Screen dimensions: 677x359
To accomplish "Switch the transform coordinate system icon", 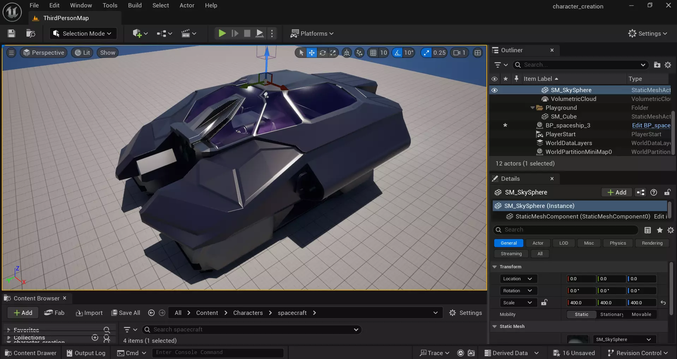I will (x=347, y=53).
